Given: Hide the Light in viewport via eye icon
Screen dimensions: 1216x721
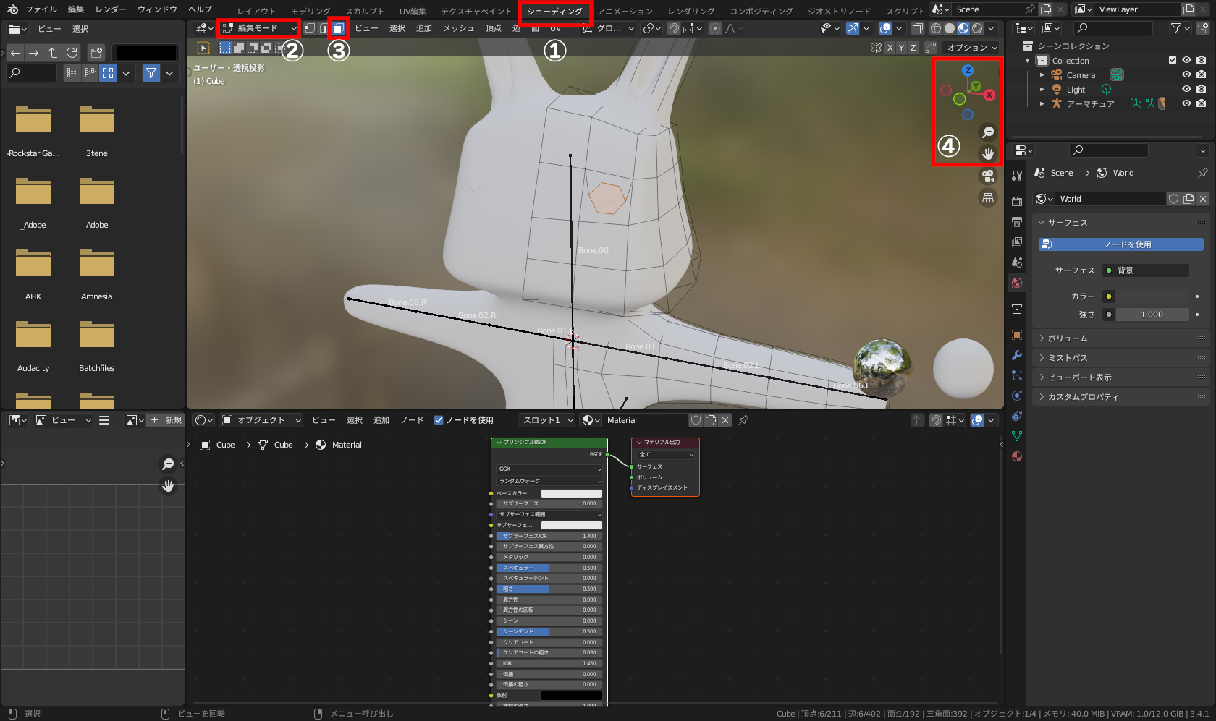Looking at the screenshot, I should 1186,89.
